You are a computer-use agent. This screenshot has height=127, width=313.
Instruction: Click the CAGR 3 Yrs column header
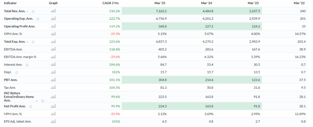coord(111,3)
